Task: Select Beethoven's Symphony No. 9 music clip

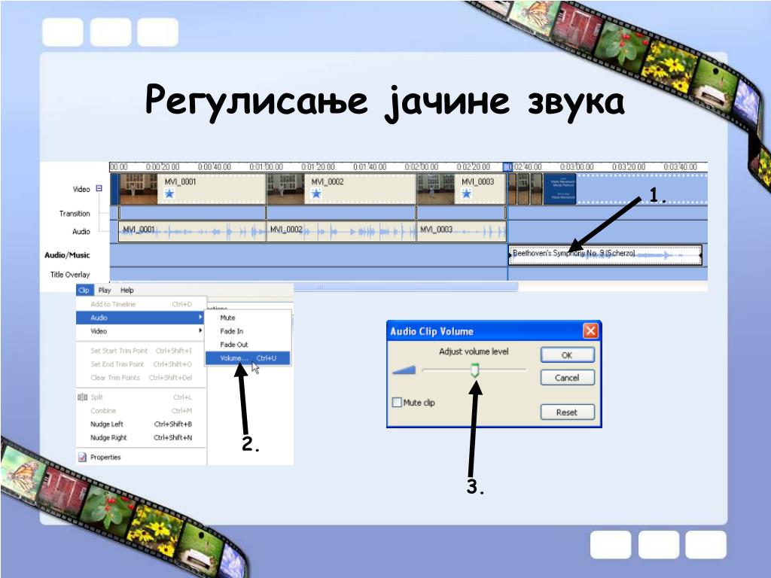Action: [605, 254]
